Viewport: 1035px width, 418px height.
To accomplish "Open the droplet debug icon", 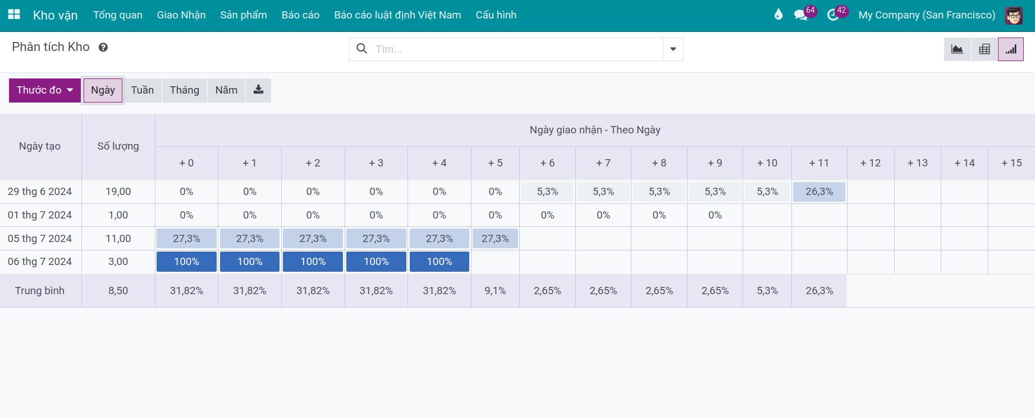I will (778, 15).
